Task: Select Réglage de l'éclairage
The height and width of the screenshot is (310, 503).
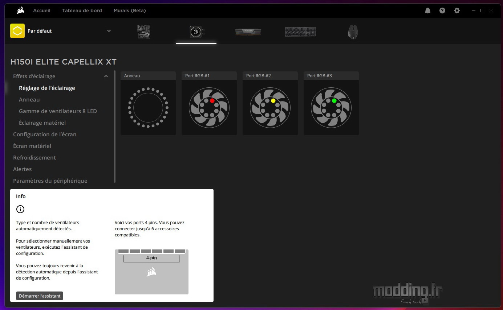Action: point(47,88)
